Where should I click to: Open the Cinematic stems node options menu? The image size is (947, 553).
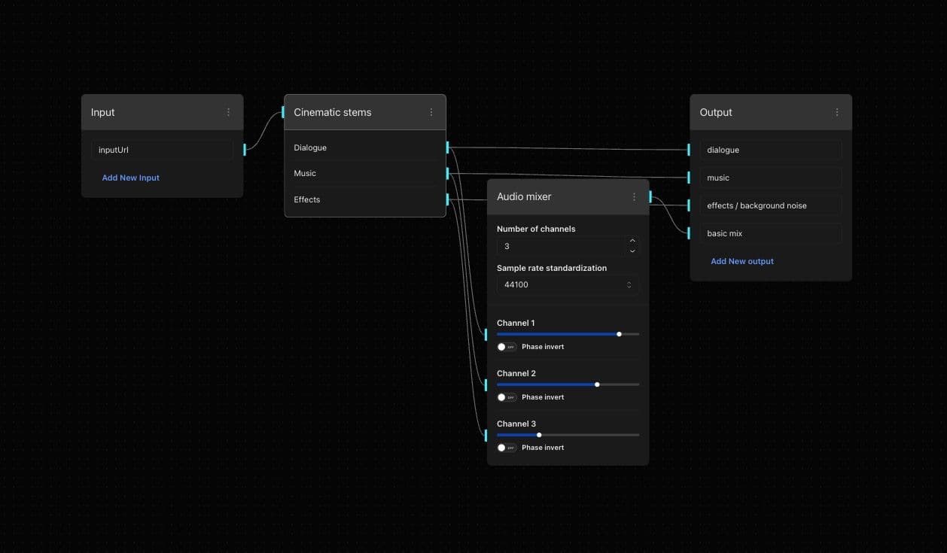coord(431,112)
